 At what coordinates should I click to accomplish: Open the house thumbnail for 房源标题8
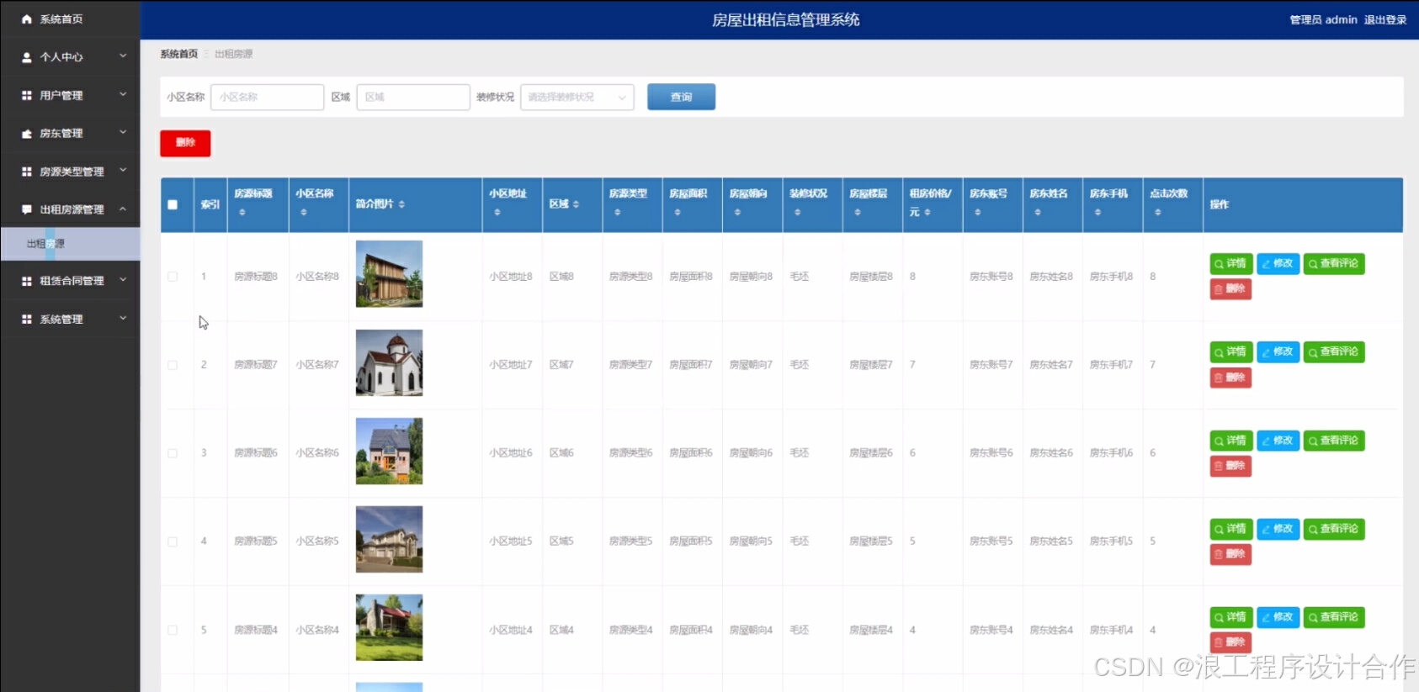[389, 274]
